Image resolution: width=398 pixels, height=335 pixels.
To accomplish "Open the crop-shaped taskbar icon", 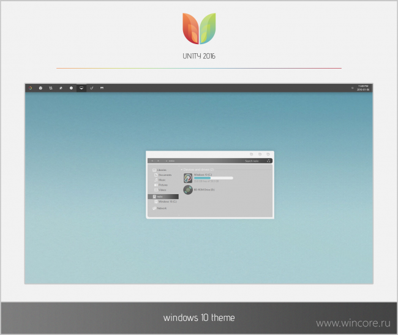I will [x=51, y=88].
